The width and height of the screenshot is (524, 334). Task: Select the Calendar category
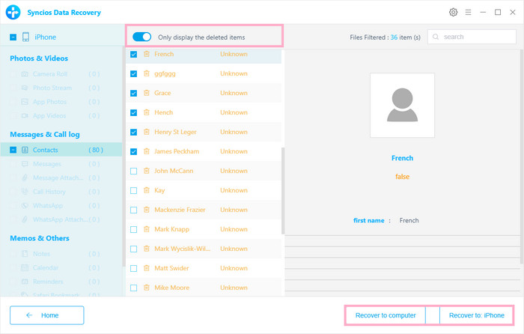(x=61, y=267)
